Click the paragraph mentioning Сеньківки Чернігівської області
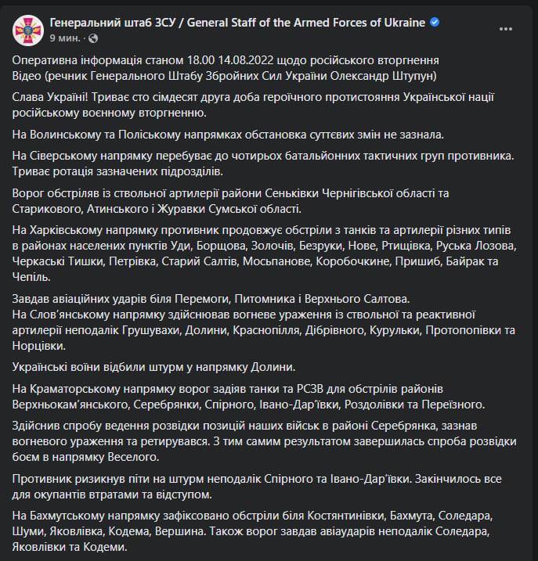 click(x=252, y=200)
